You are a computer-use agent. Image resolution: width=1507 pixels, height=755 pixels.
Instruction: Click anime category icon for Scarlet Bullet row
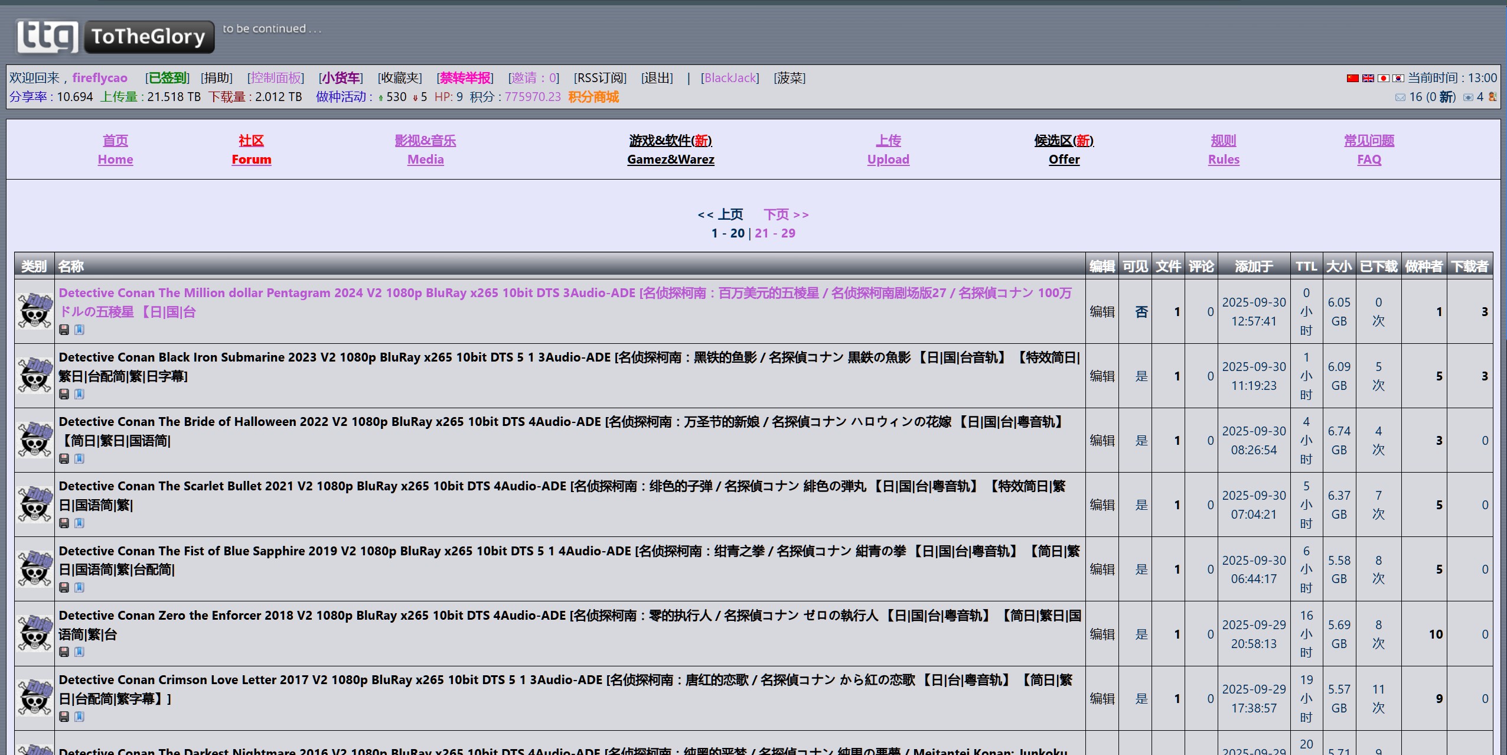[35, 505]
